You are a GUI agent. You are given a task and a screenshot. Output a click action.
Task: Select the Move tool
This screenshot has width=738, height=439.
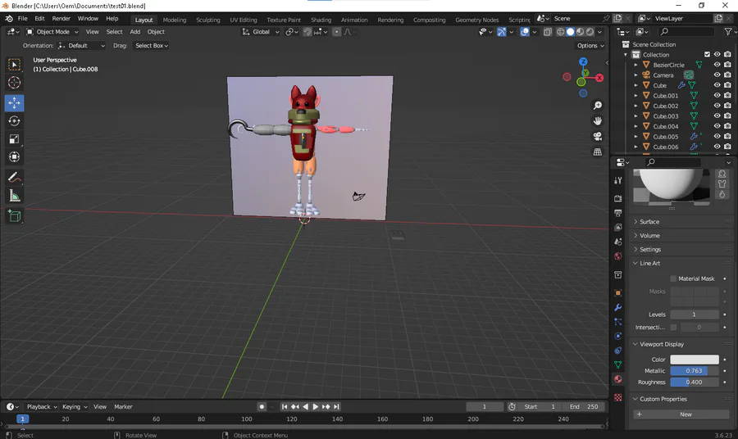pyautogui.click(x=14, y=102)
